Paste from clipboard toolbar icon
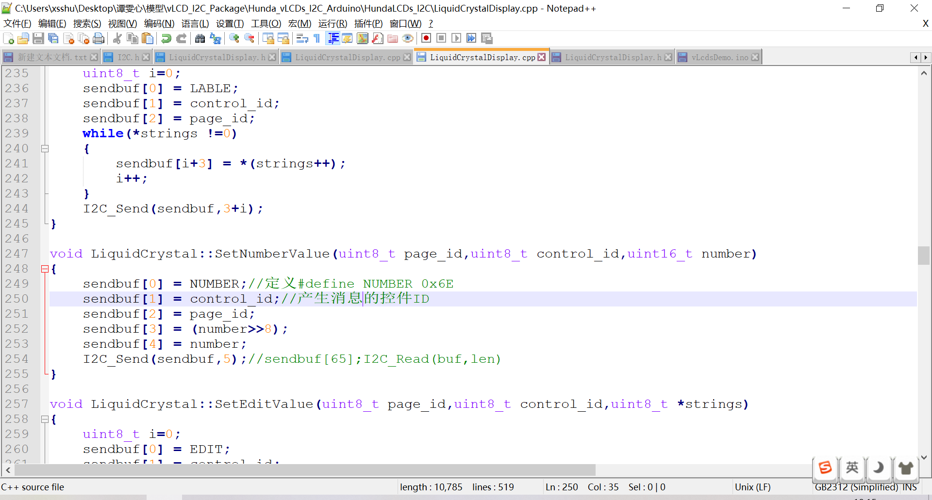Image resolution: width=932 pixels, height=500 pixels. click(x=148, y=38)
